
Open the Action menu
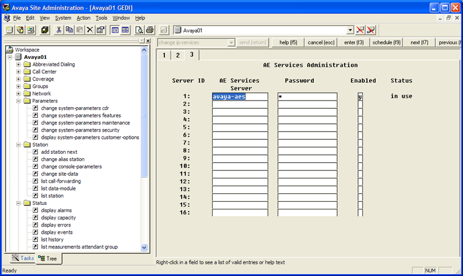pos(84,18)
